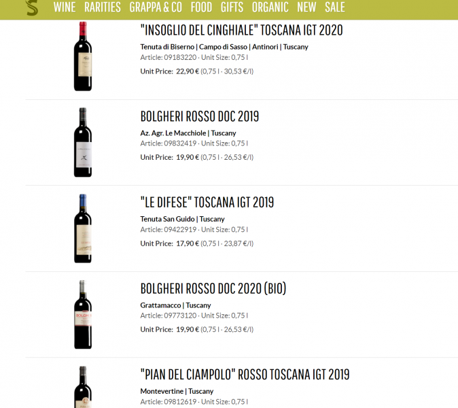This screenshot has height=408, width=458.
Task: Open the ORGANIC category
Action: click(x=270, y=7)
